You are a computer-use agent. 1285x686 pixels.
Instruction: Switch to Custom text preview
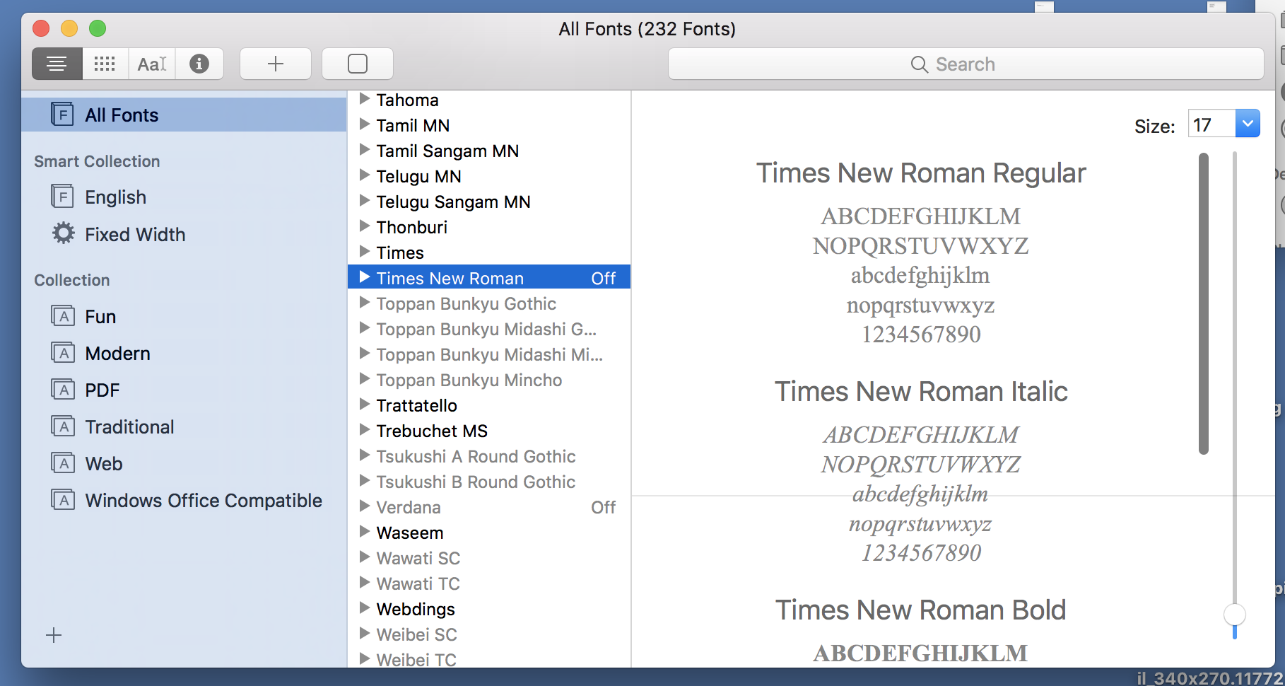click(x=152, y=64)
